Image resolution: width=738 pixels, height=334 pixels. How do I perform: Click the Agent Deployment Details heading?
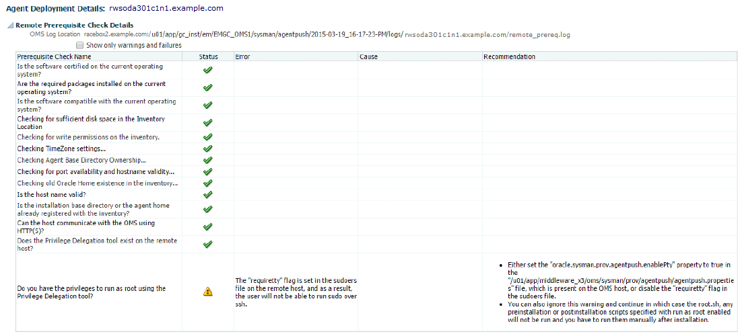click(55, 9)
